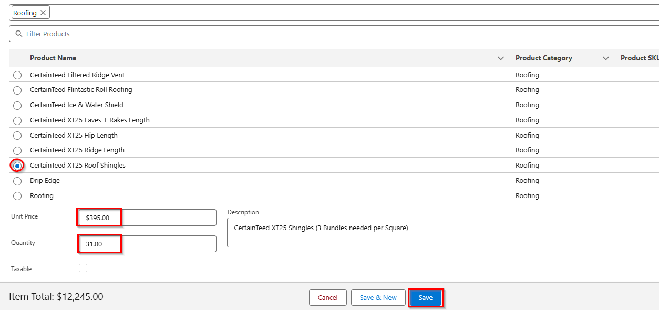659x310 pixels.
Task: Select CertainTeed XT25 Ridge Length radio
Action: [x=17, y=151]
